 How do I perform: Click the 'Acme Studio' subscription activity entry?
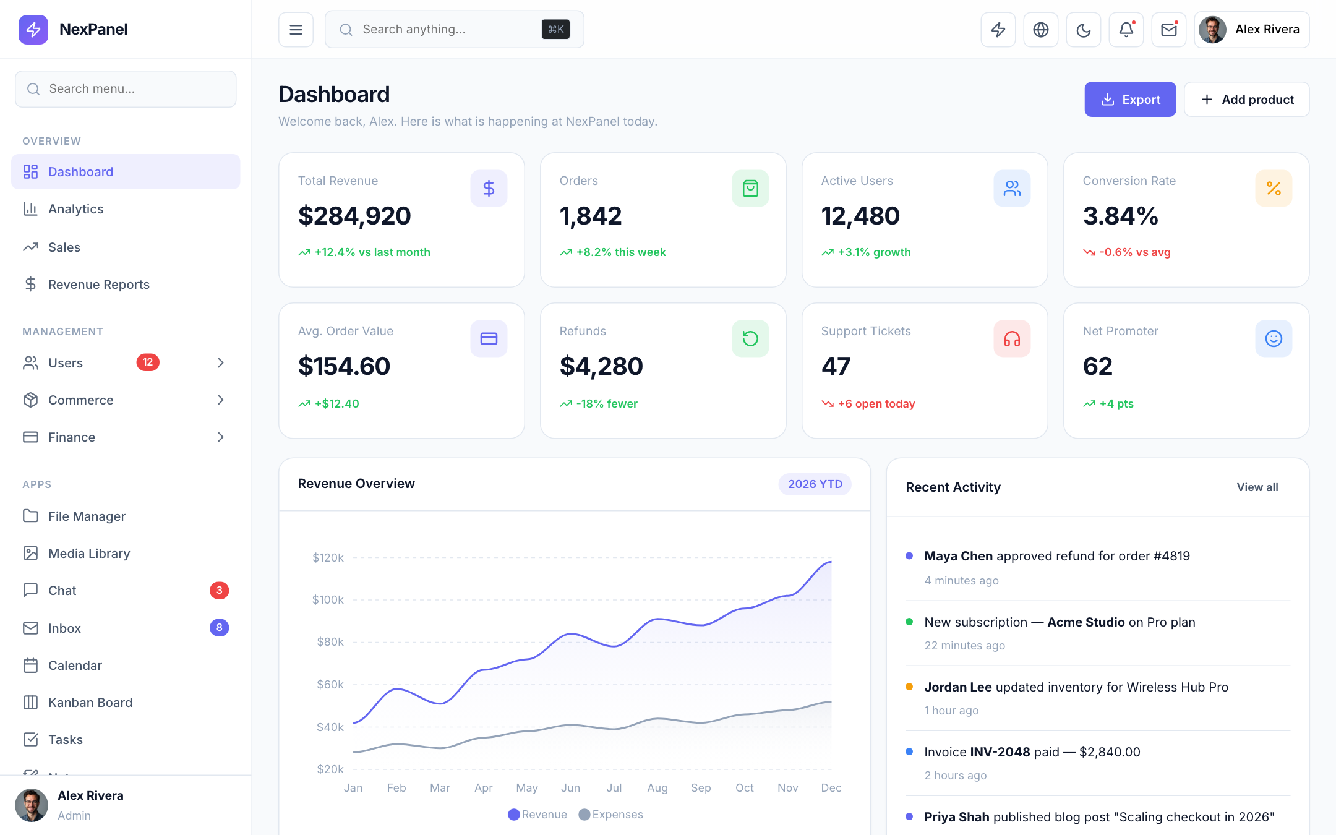pos(1098,633)
